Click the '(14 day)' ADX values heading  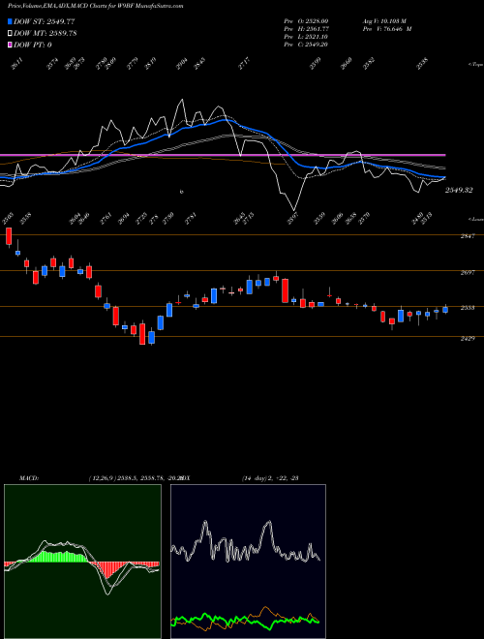coord(270,478)
